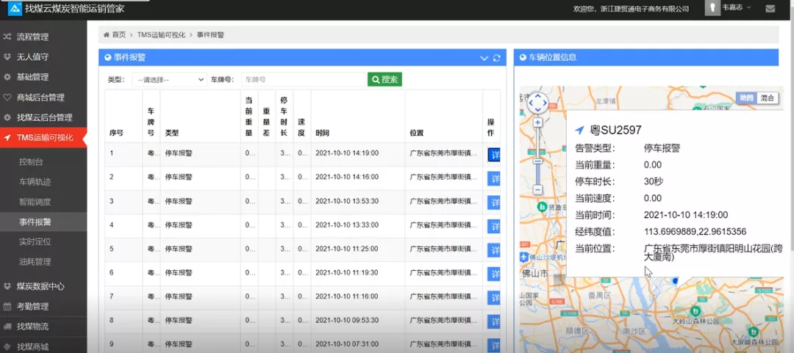Click the details button in row 2
This screenshot has height=353, width=794.
(x=494, y=178)
